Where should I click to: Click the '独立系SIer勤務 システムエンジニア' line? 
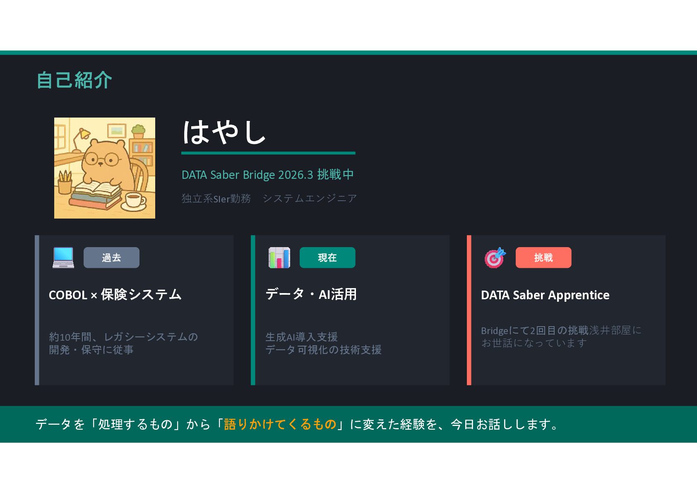pos(269,198)
